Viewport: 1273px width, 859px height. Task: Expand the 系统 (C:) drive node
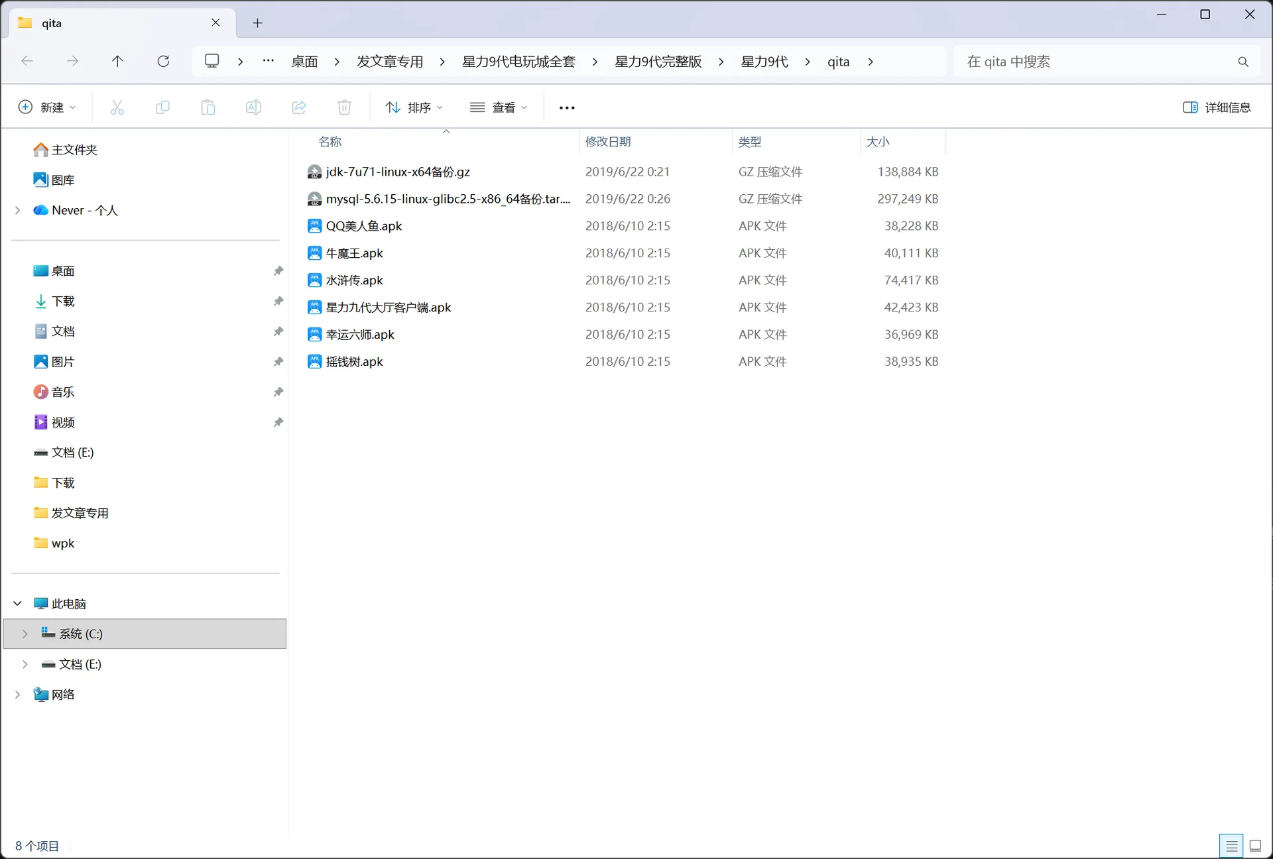(x=25, y=634)
